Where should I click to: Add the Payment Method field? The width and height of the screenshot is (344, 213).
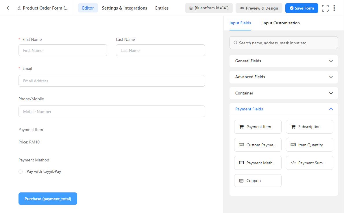point(258,163)
